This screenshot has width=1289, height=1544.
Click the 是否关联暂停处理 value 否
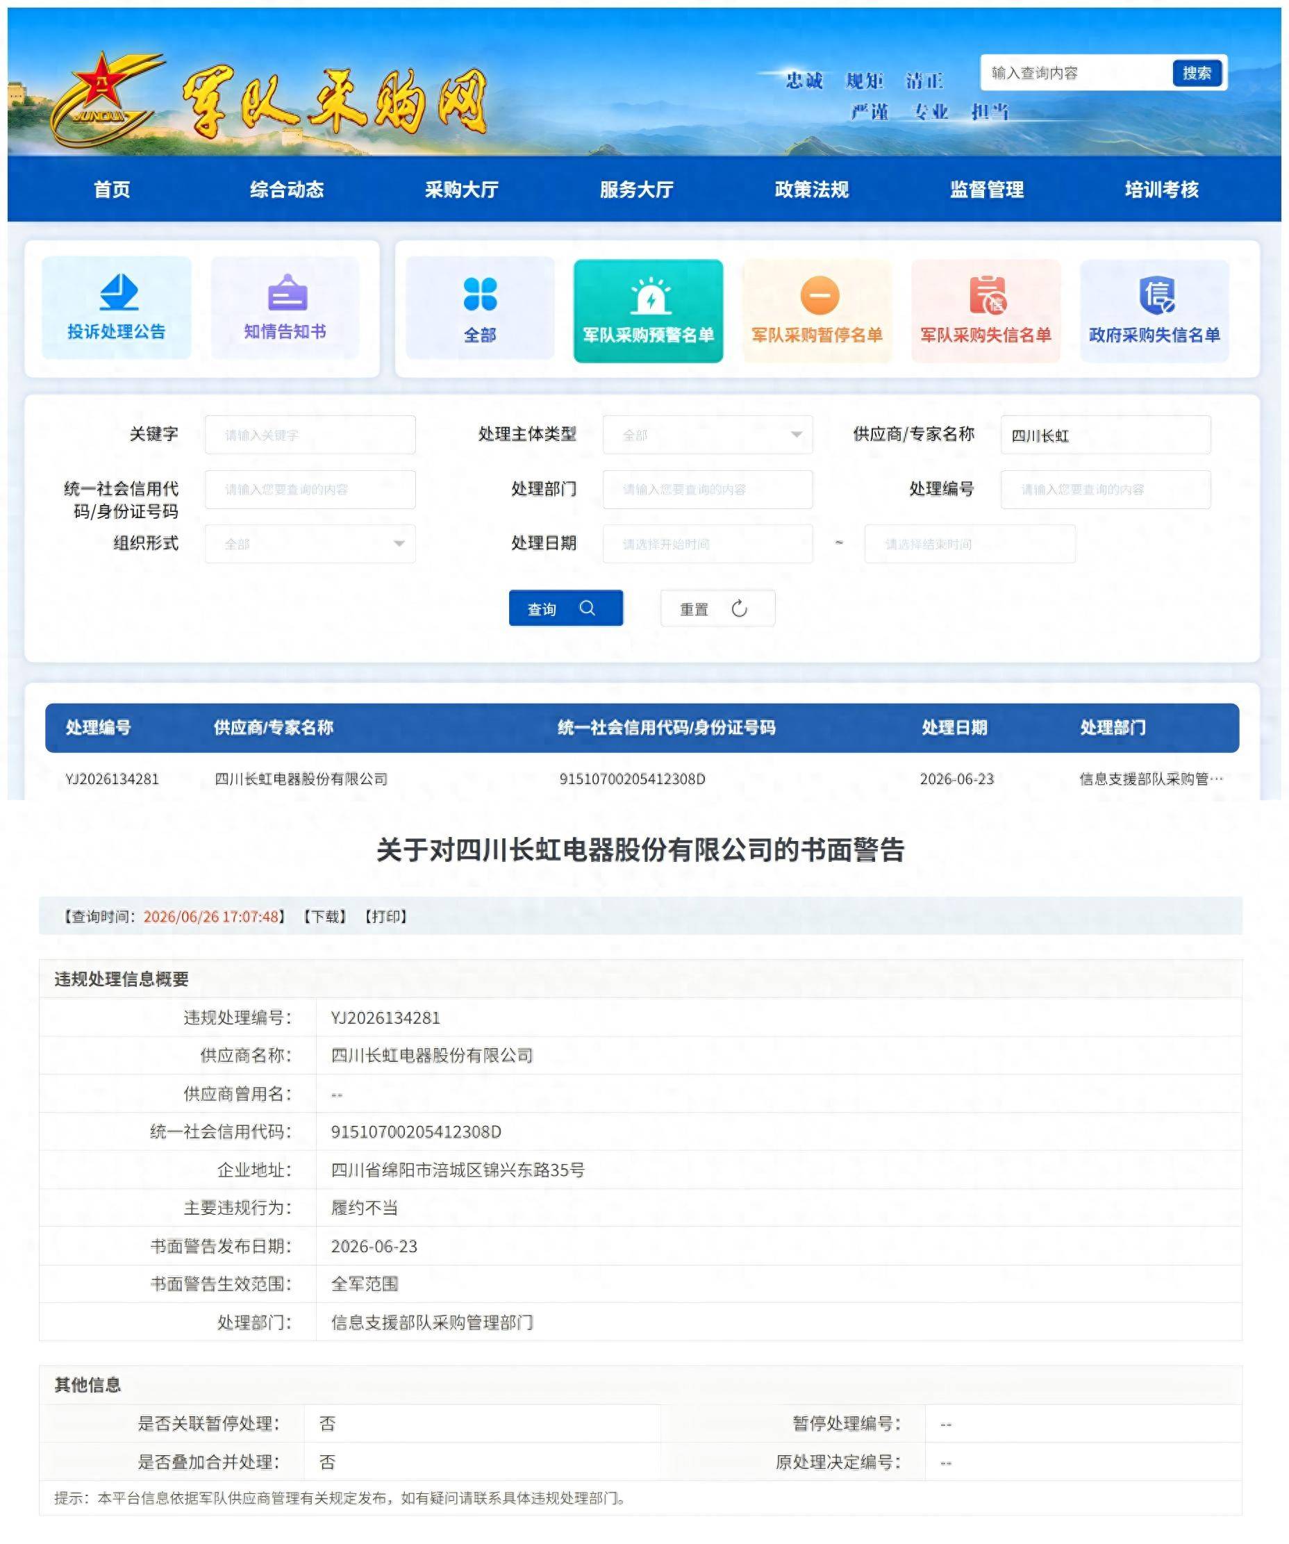pyautogui.click(x=327, y=1424)
